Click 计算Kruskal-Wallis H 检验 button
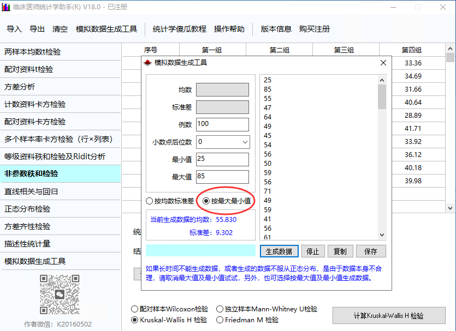The image size is (456, 331). (389, 316)
